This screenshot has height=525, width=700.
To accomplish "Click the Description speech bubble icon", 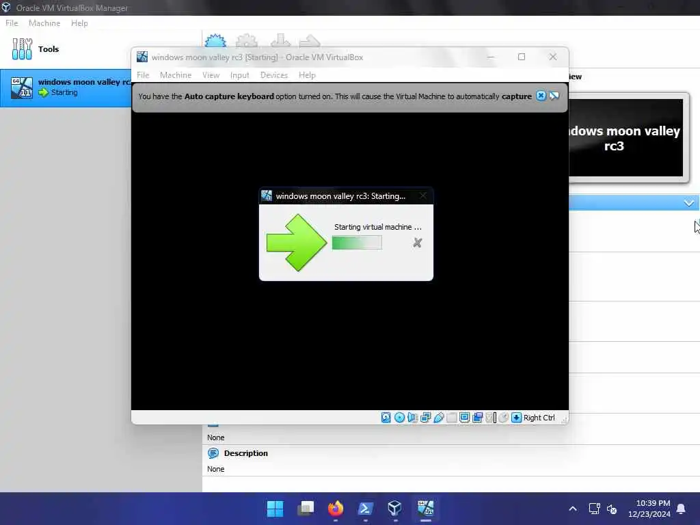I will [213, 453].
